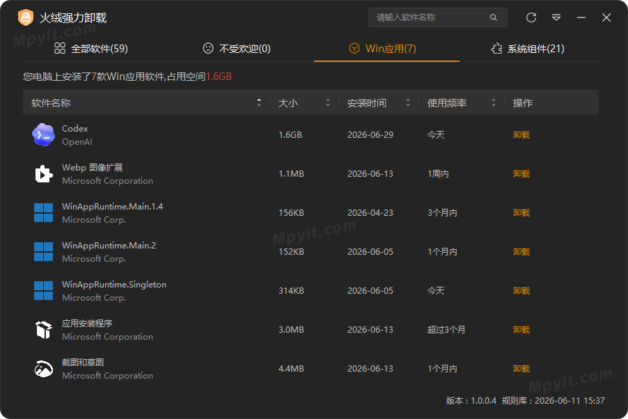
Task: Click the 火绒强力卸载 title text
Action: pyautogui.click(x=73, y=17)
